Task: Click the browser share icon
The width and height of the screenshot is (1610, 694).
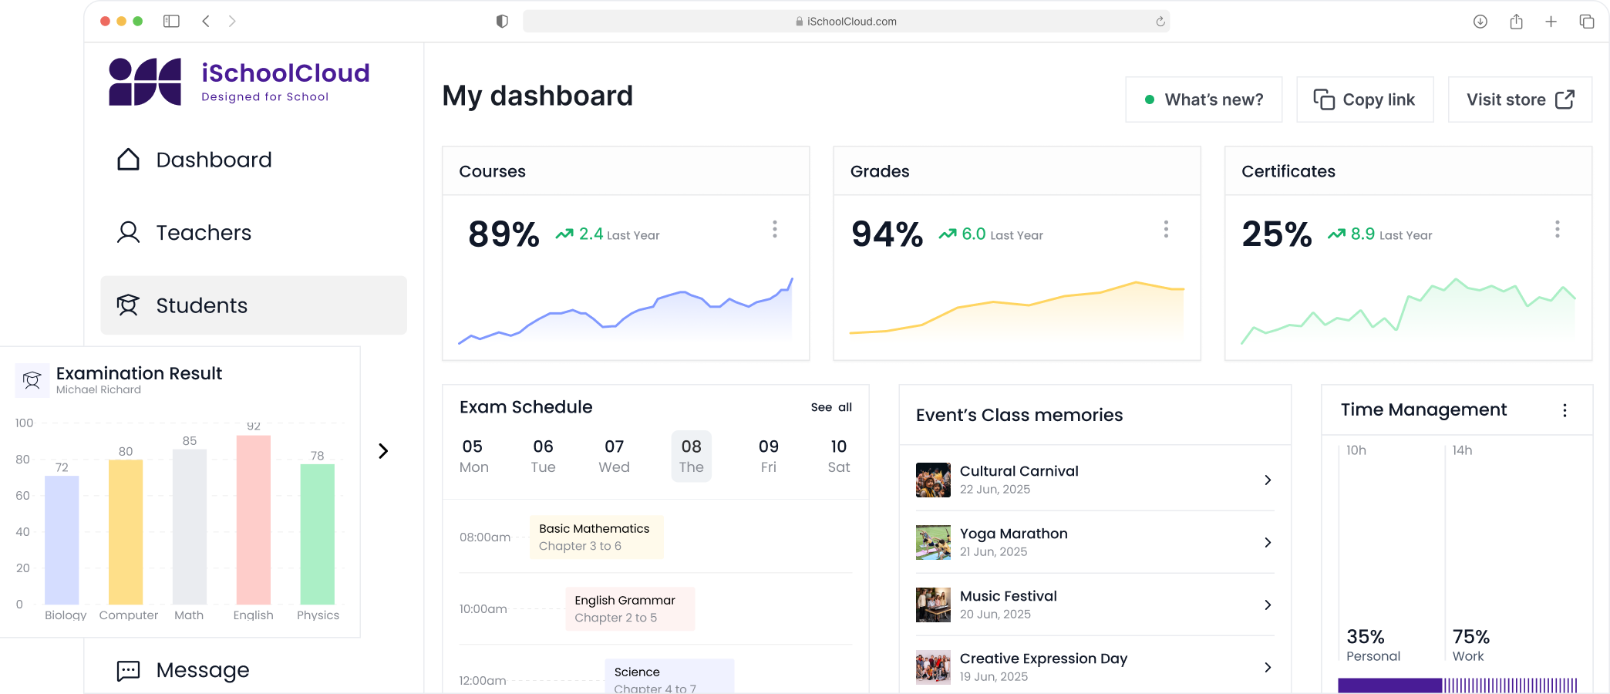Action: (x=1516, y=22)
